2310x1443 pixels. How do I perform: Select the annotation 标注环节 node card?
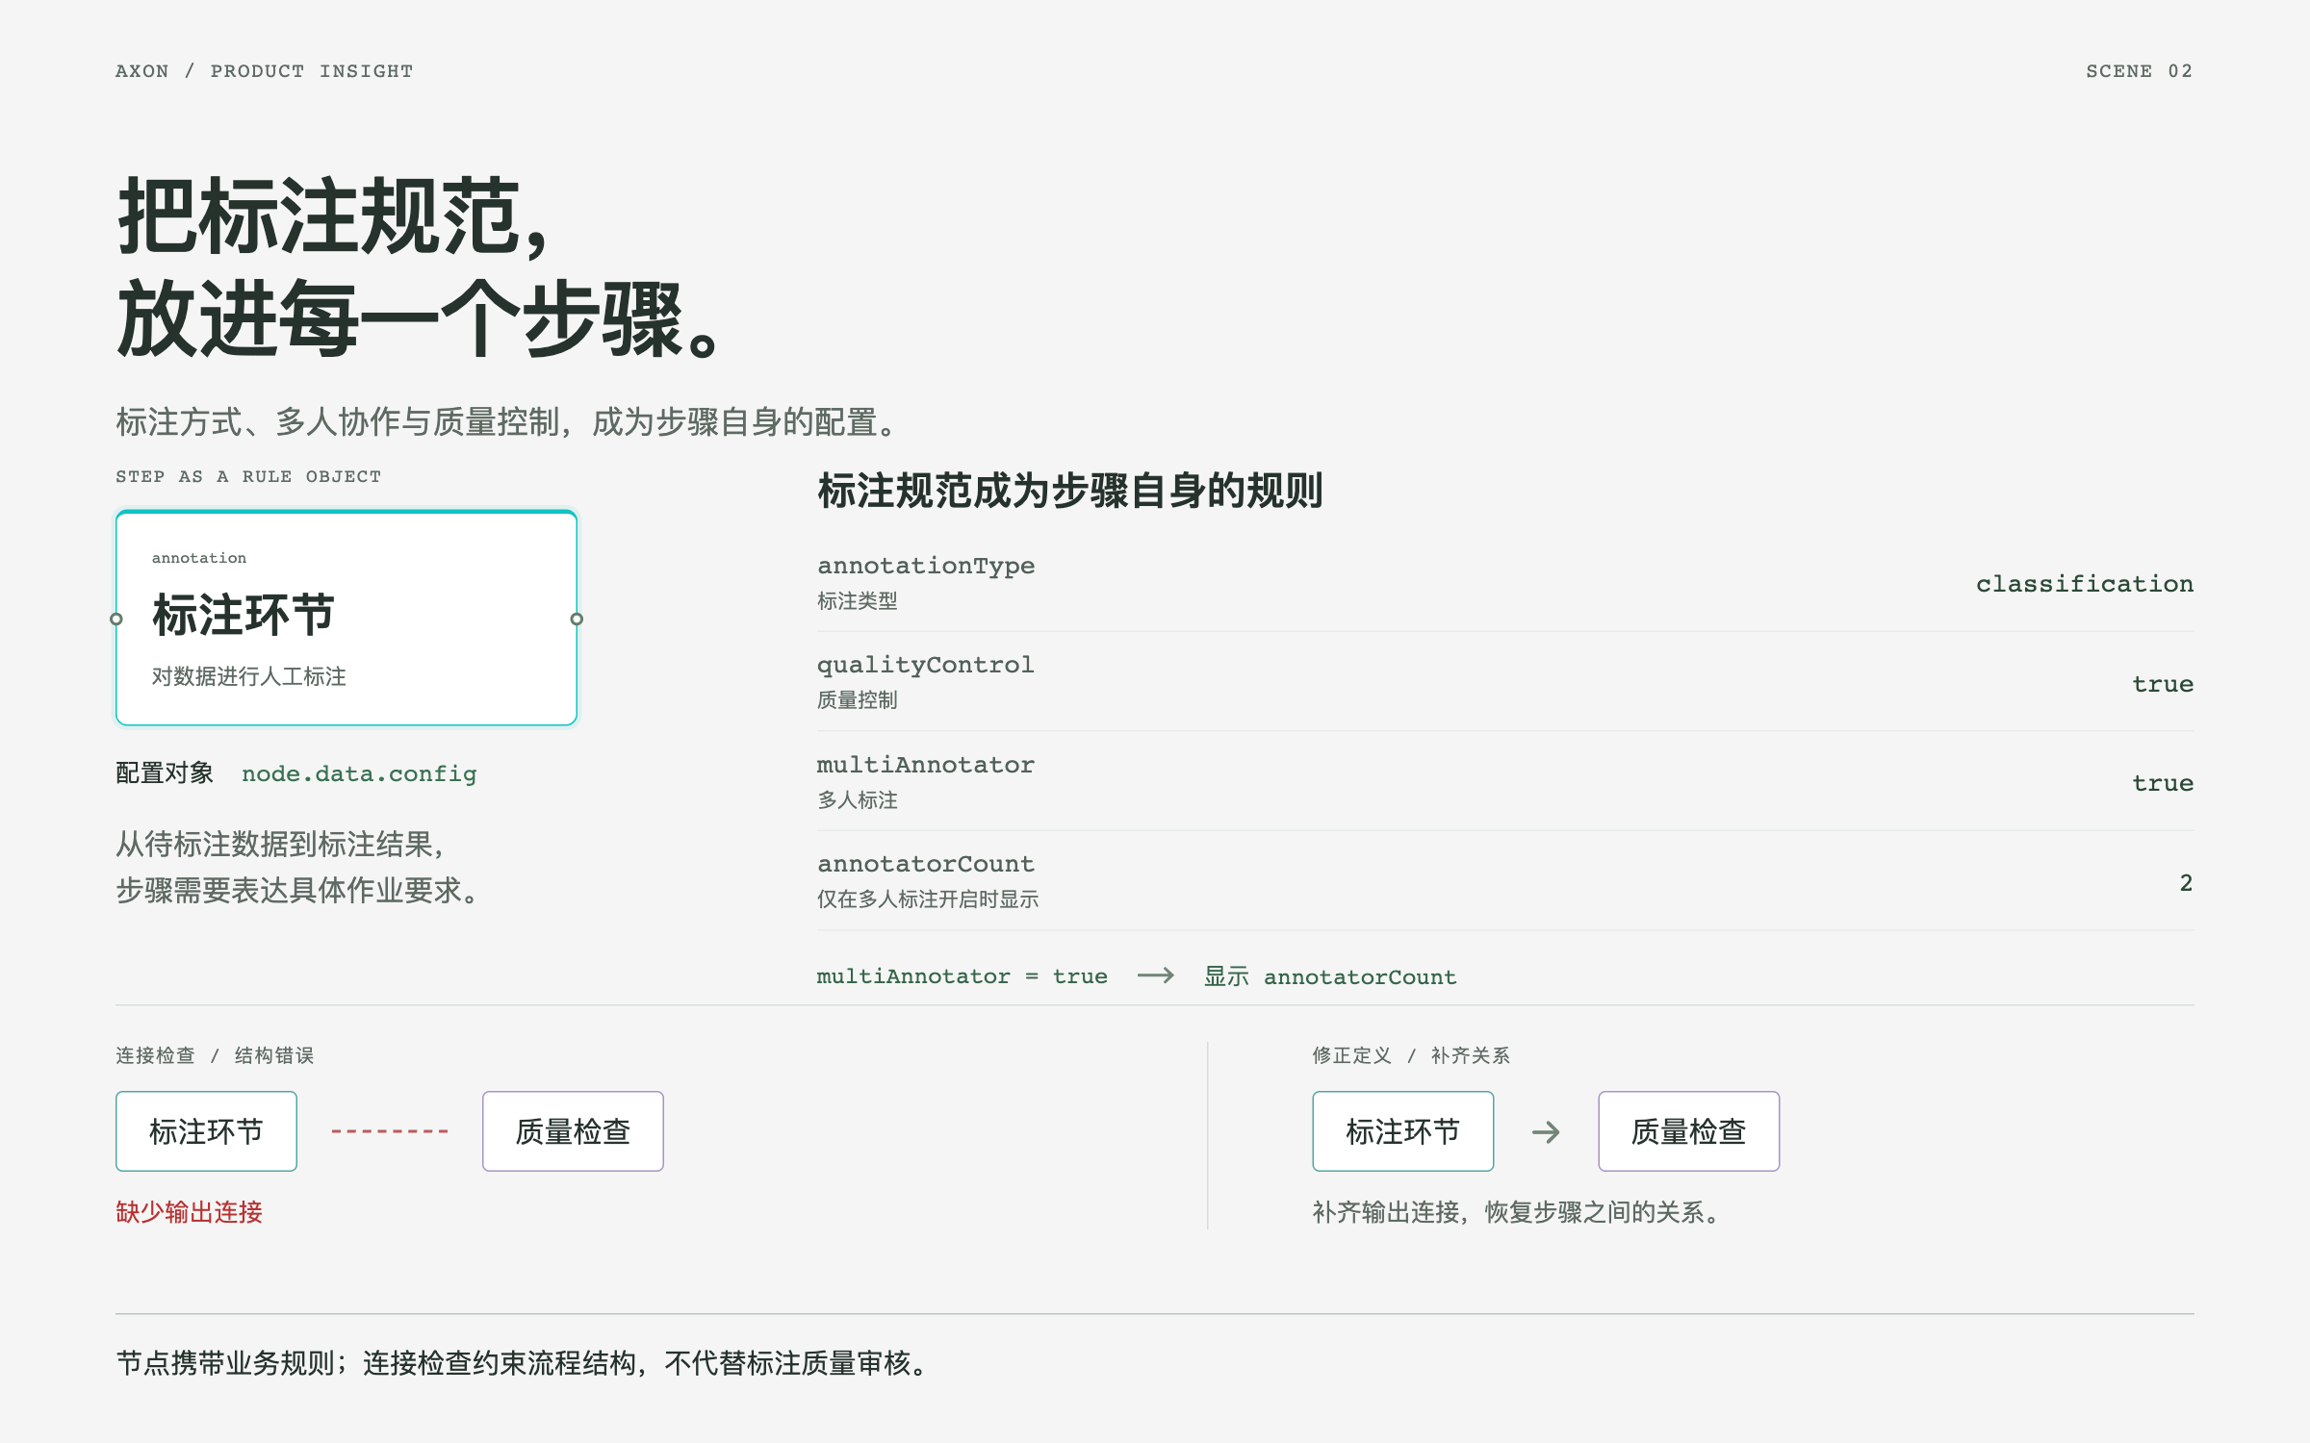(346, 618)
